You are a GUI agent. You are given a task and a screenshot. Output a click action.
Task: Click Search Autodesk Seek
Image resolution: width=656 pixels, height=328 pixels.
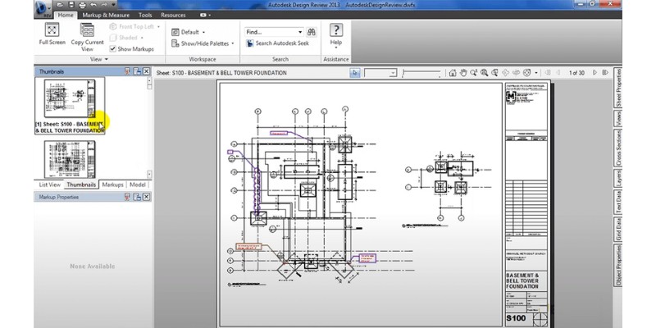tap(277, 43)
